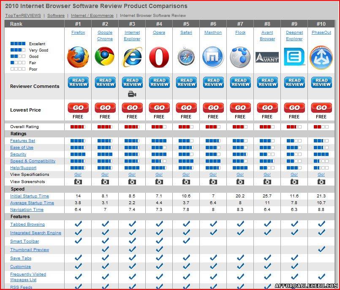
Task: Open the Navigation Time link
Action: tap(27, 210)
